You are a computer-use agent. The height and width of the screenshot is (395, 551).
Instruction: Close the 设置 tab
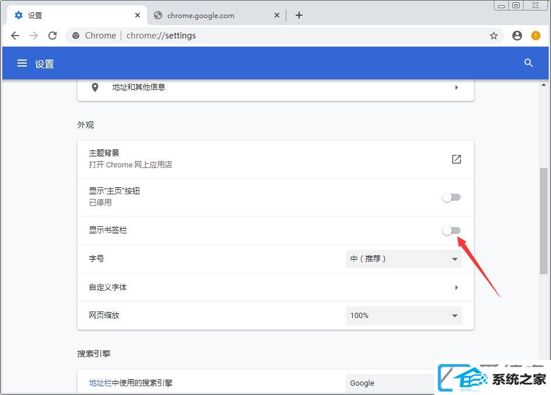(x=138, y=15)
